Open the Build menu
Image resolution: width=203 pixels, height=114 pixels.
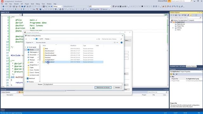pyautogui.click(x=32, y=4)
